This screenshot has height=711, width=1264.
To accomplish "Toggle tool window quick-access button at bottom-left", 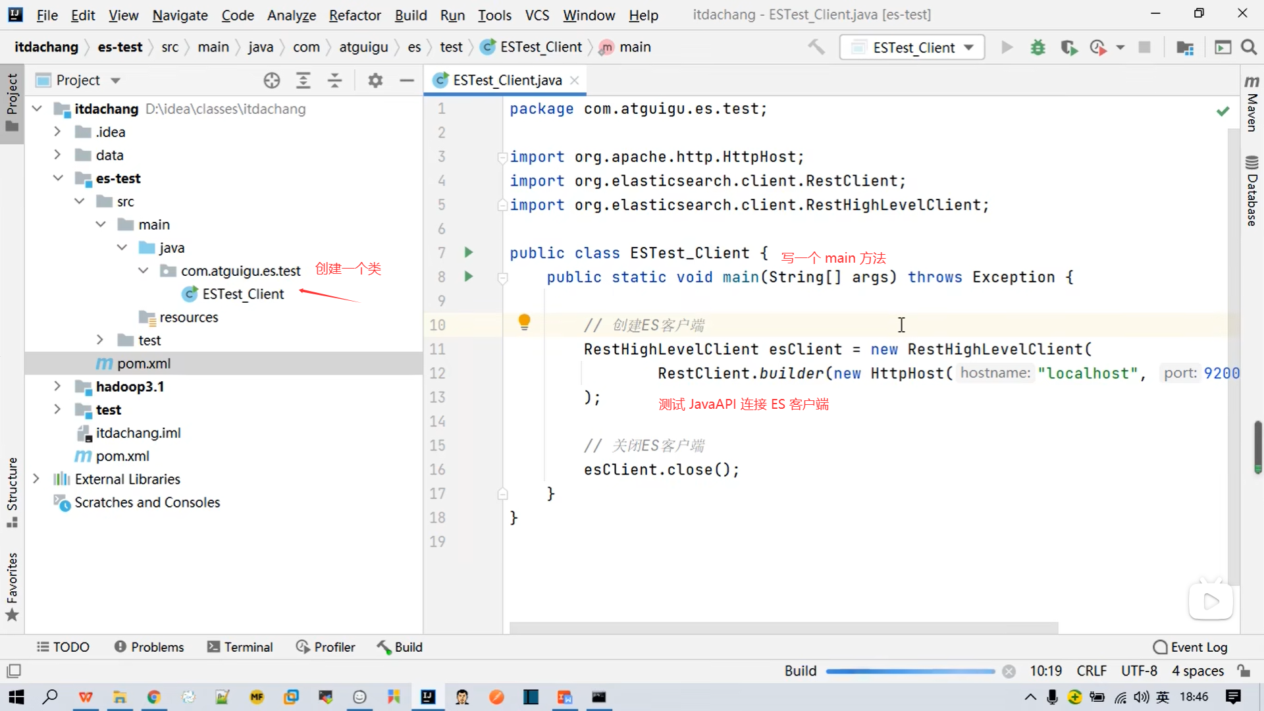I will click(x=14, y=671).
